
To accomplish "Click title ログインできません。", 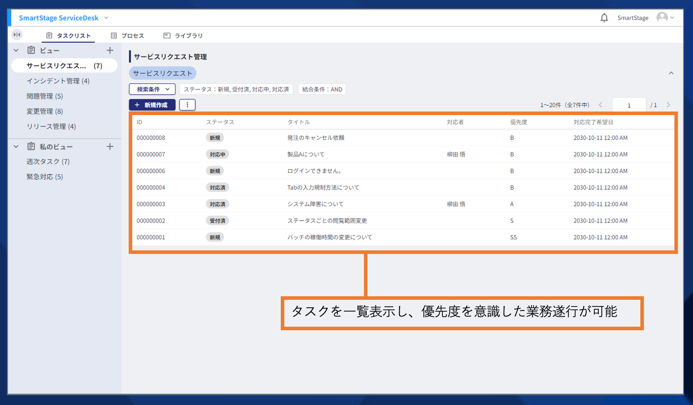I will point(315,171).
